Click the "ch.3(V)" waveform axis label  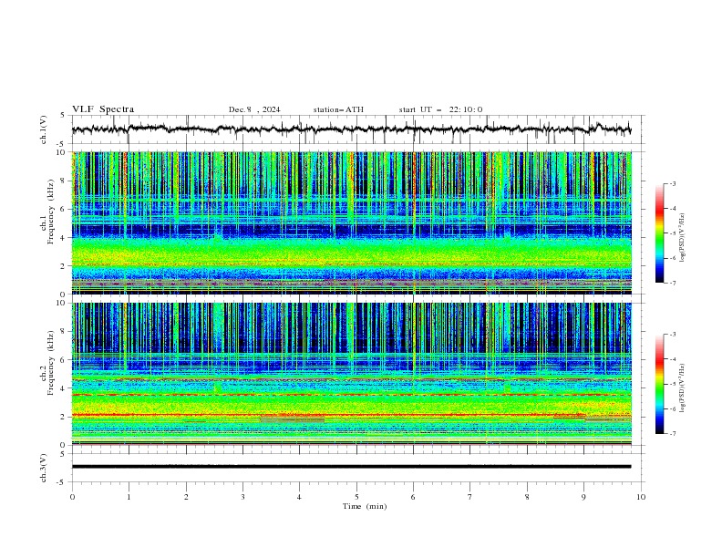[44, 468]
